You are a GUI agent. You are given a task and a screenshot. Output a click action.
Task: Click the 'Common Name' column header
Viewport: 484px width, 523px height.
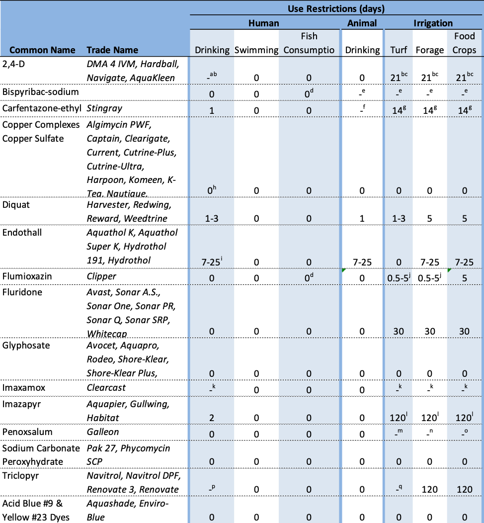(42, 50)
